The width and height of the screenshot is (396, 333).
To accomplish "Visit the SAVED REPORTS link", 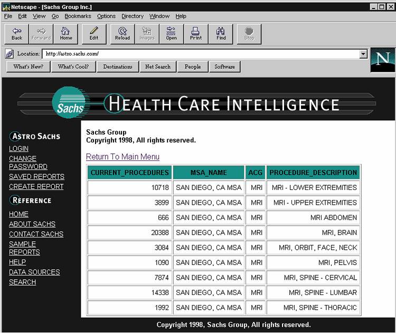I will 36,177.
